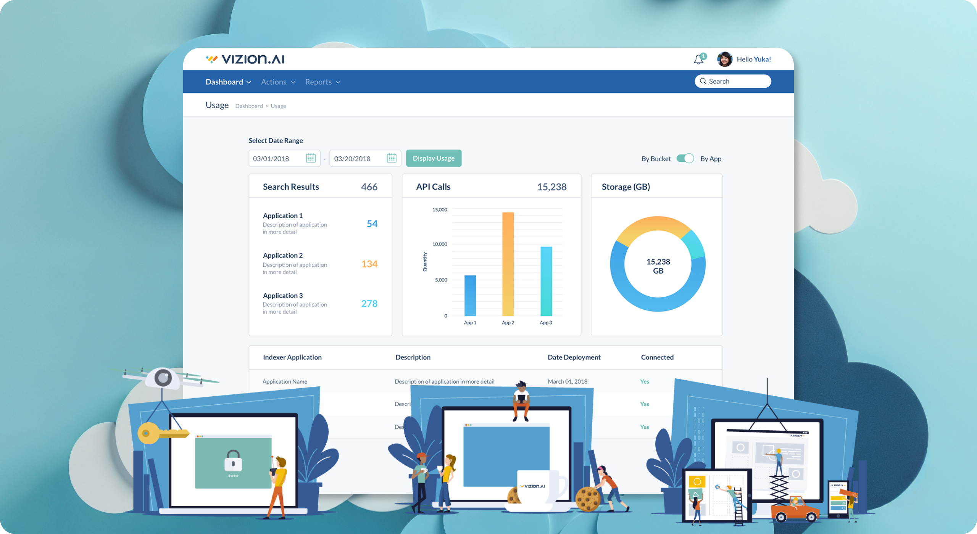Open the Actions menu item

pyautogui.click(x=274, y=82)
